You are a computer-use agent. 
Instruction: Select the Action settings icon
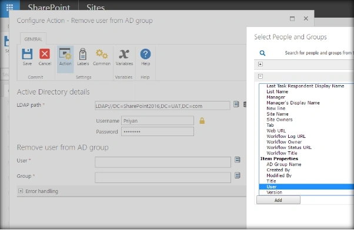65,54
